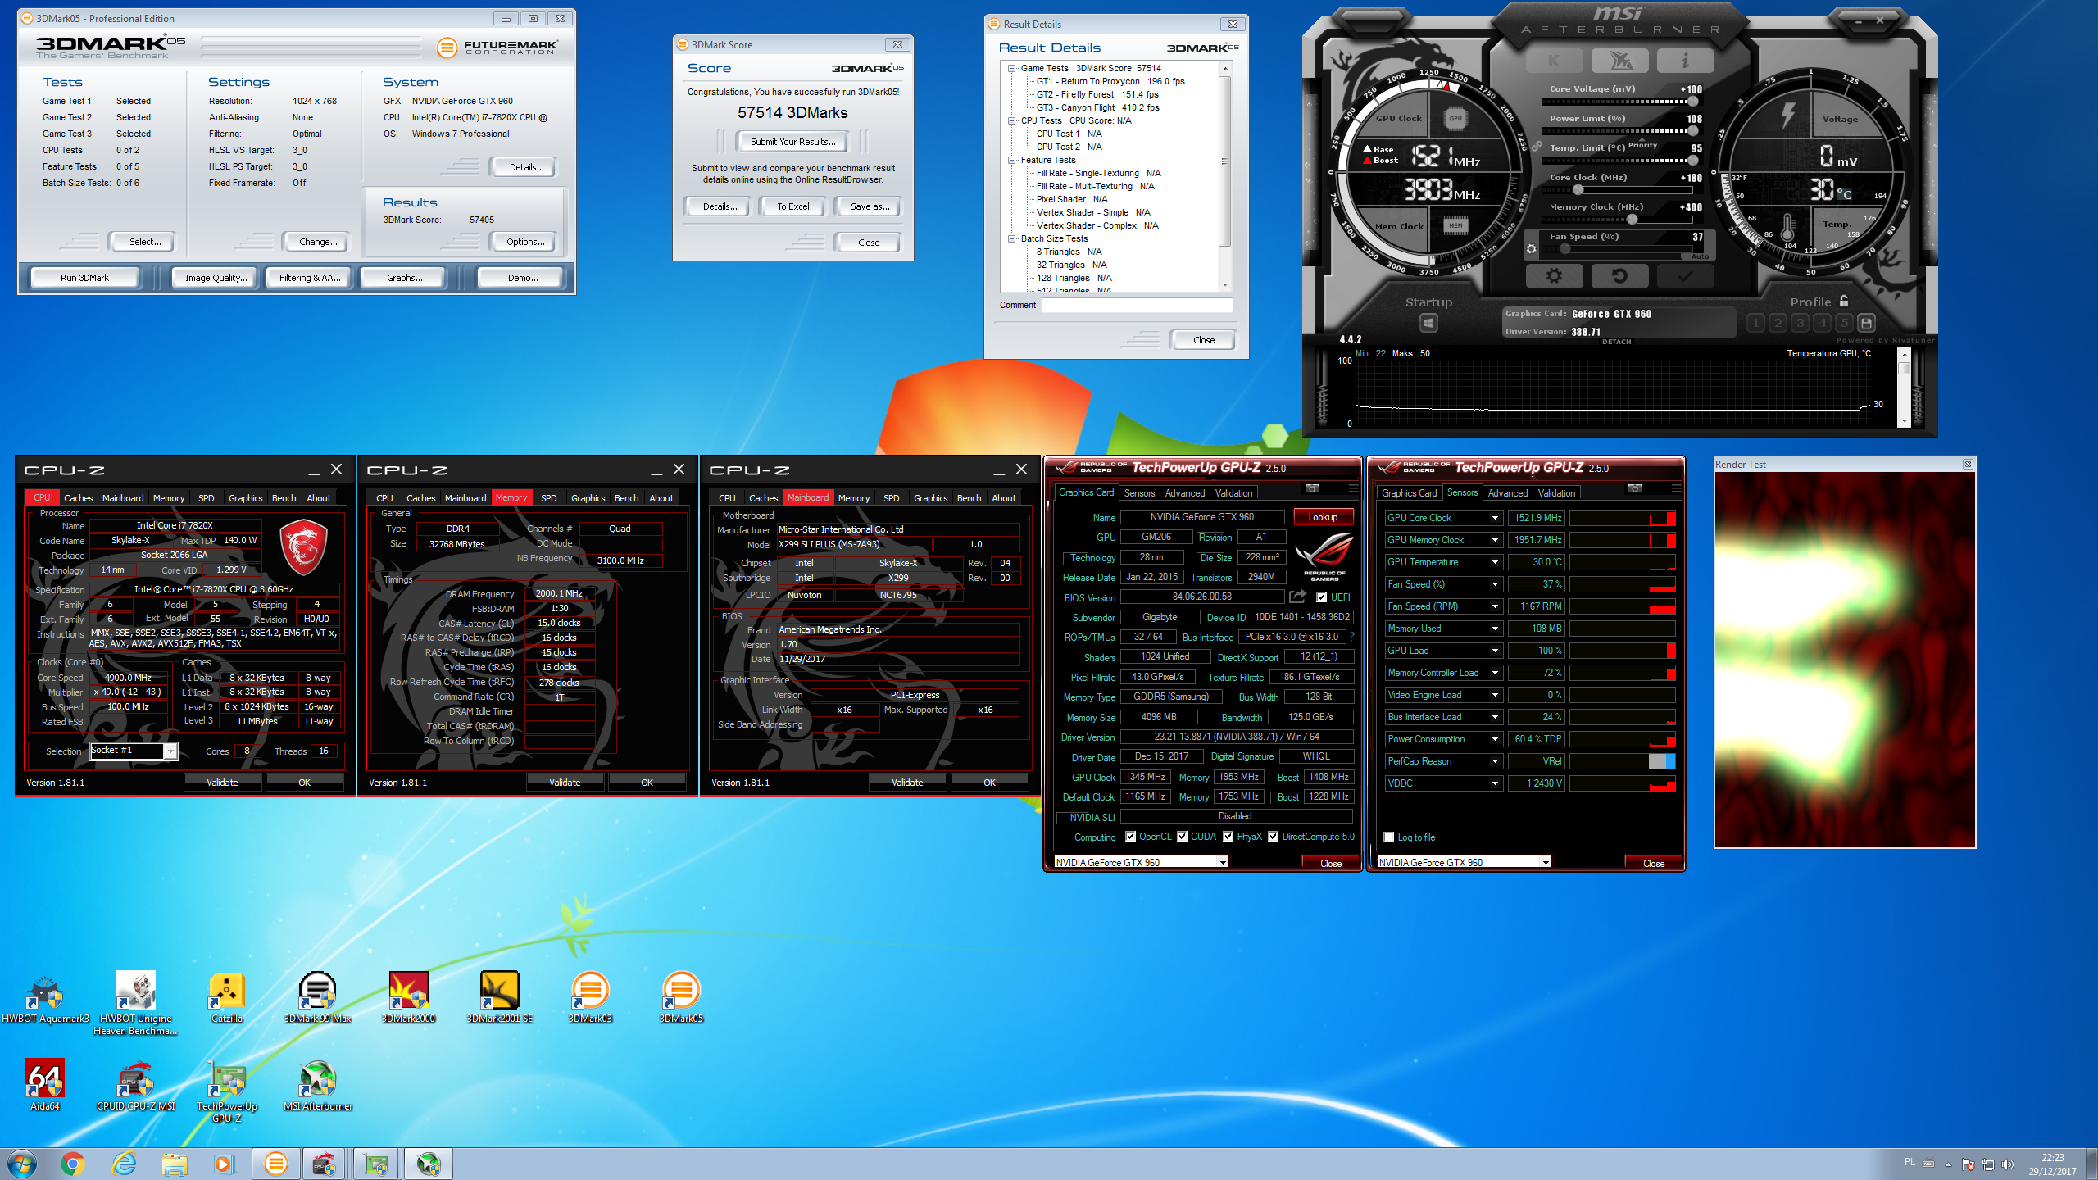Open Validation tab in GPU-Z Sensors window

click(1556, 493)
